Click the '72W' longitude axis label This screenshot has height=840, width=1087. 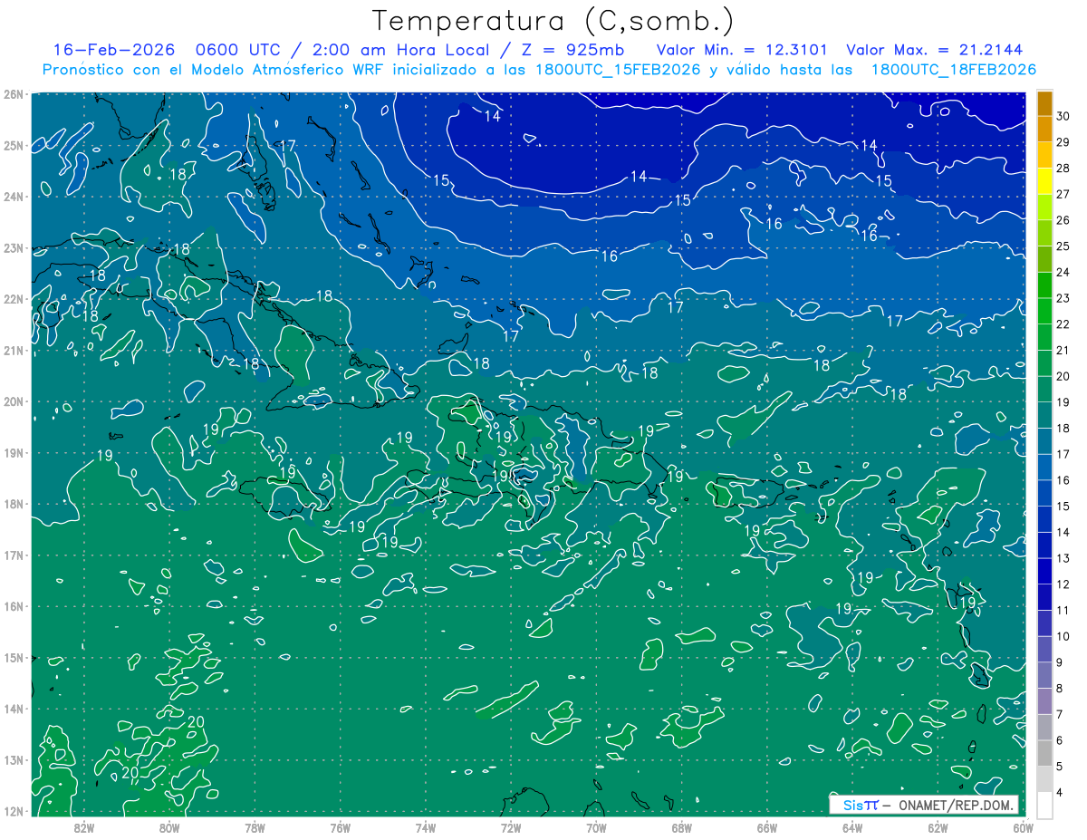[x=511, y=826]
